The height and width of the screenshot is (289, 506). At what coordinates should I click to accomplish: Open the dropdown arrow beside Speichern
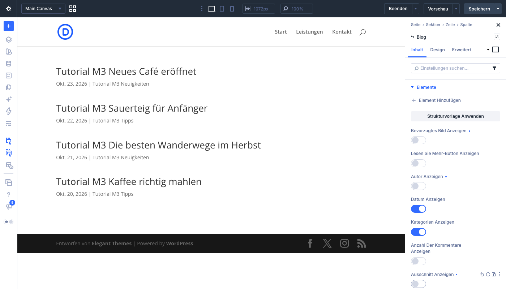pos(498,9)
